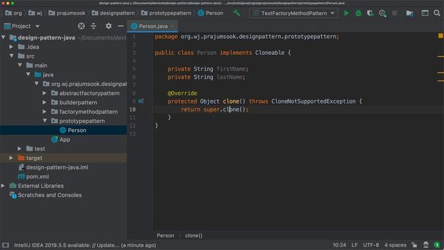The height and width of the screenshot is (250, 444).
Task: Click the override gutter icon on line 9
Action: point(141,101)
